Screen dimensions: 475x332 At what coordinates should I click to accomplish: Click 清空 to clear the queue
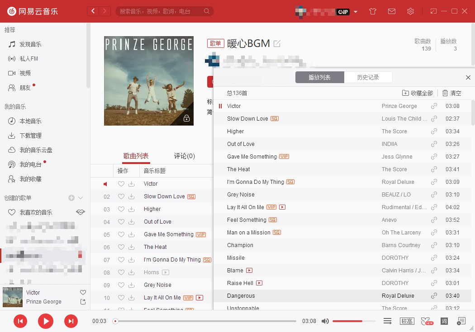tap(451, 93)
